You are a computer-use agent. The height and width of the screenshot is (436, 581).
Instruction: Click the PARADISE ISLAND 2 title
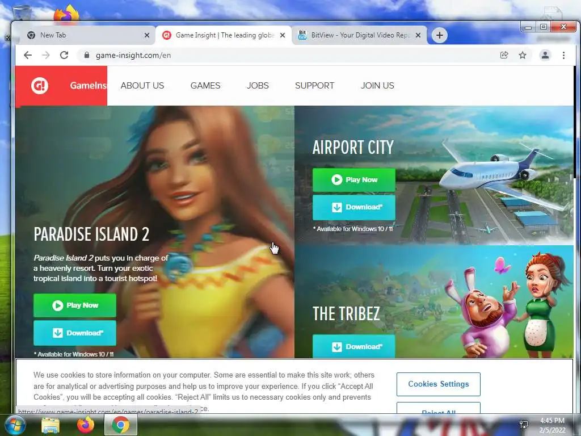coord(91,234)
